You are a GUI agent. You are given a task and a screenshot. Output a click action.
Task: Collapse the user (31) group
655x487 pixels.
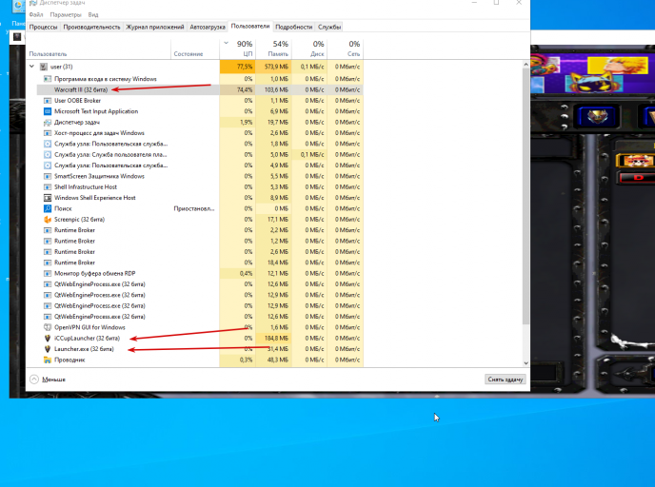(31, 67)
